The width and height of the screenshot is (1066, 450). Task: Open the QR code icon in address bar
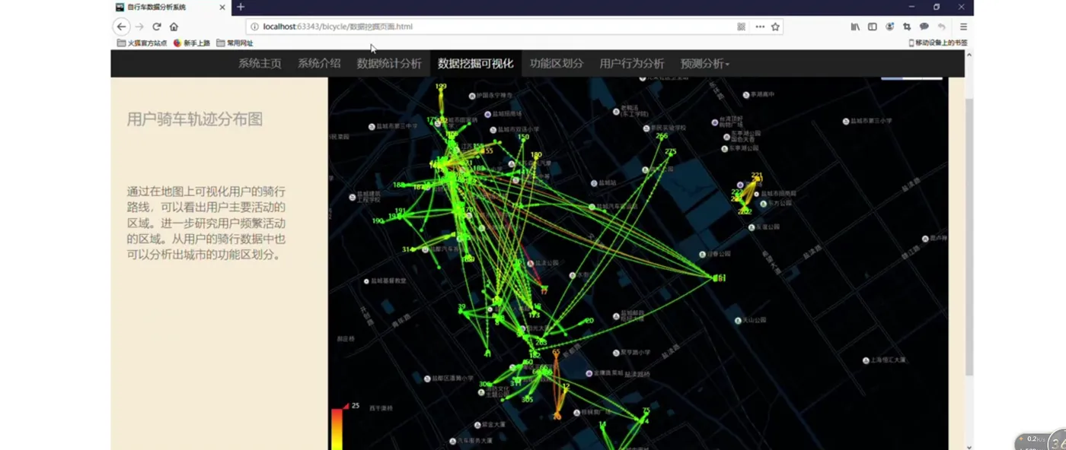click(x=741, y=27)
